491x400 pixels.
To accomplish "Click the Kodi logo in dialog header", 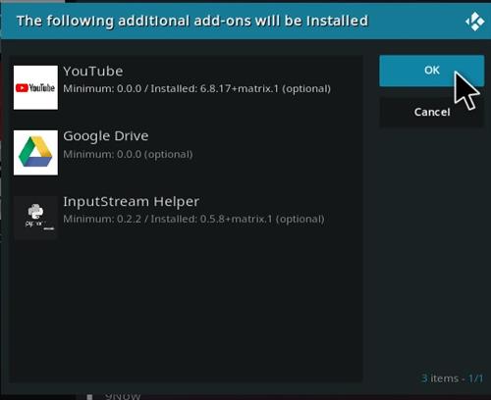I will click(475, 22).
